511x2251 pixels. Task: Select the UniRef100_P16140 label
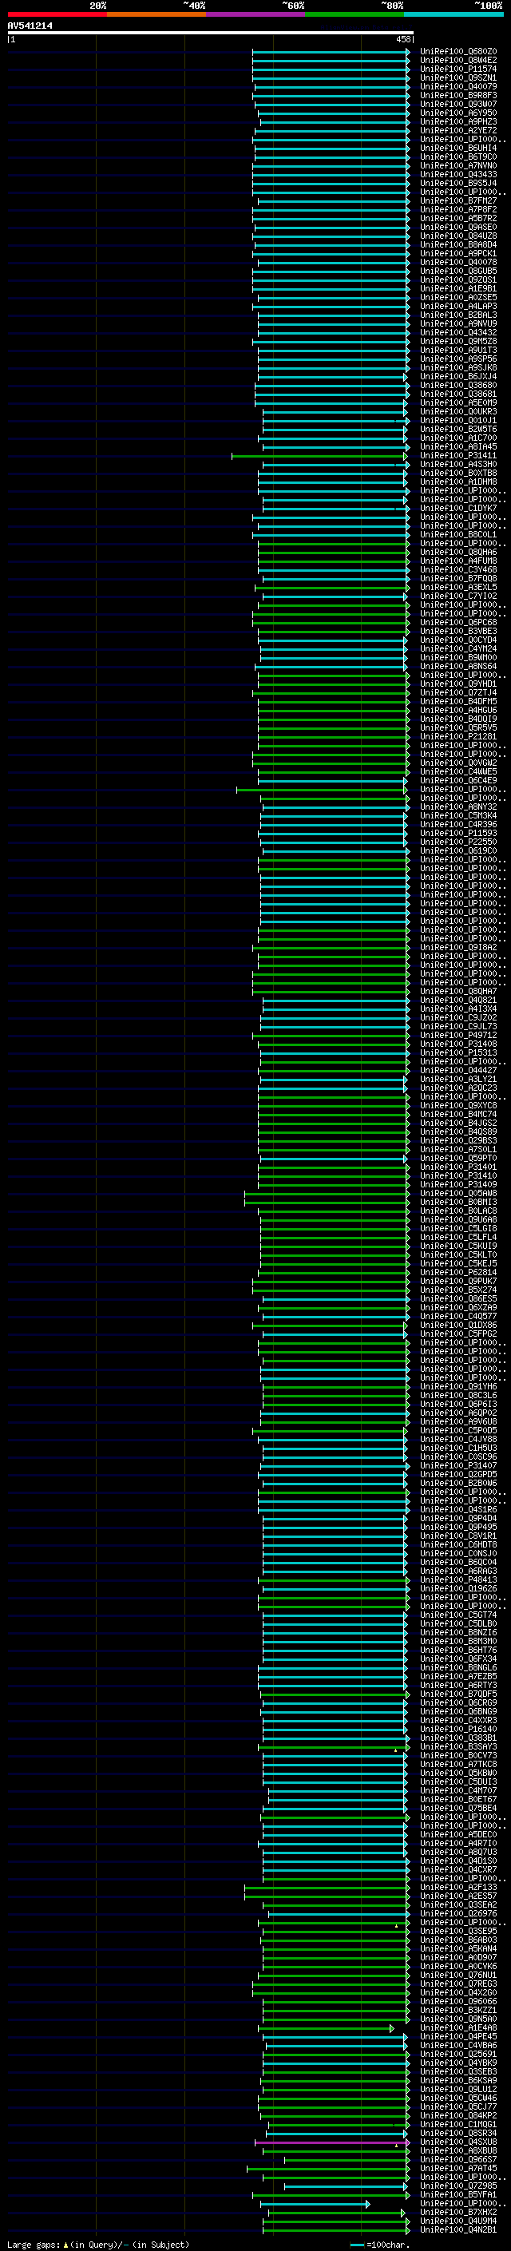pos(458,1729)
